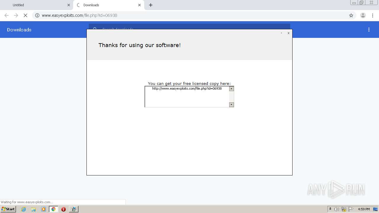Minimize the Chrome window
This screenshot has width=379, height=213.
pos(354,3)
